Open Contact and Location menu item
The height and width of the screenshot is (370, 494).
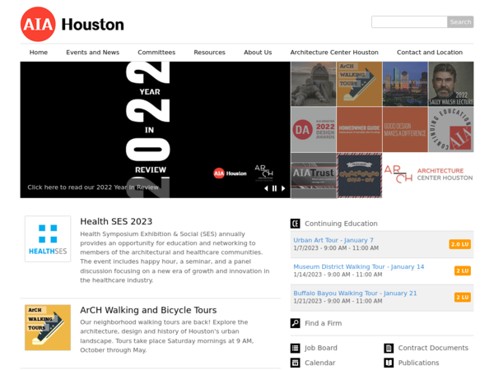430,53
